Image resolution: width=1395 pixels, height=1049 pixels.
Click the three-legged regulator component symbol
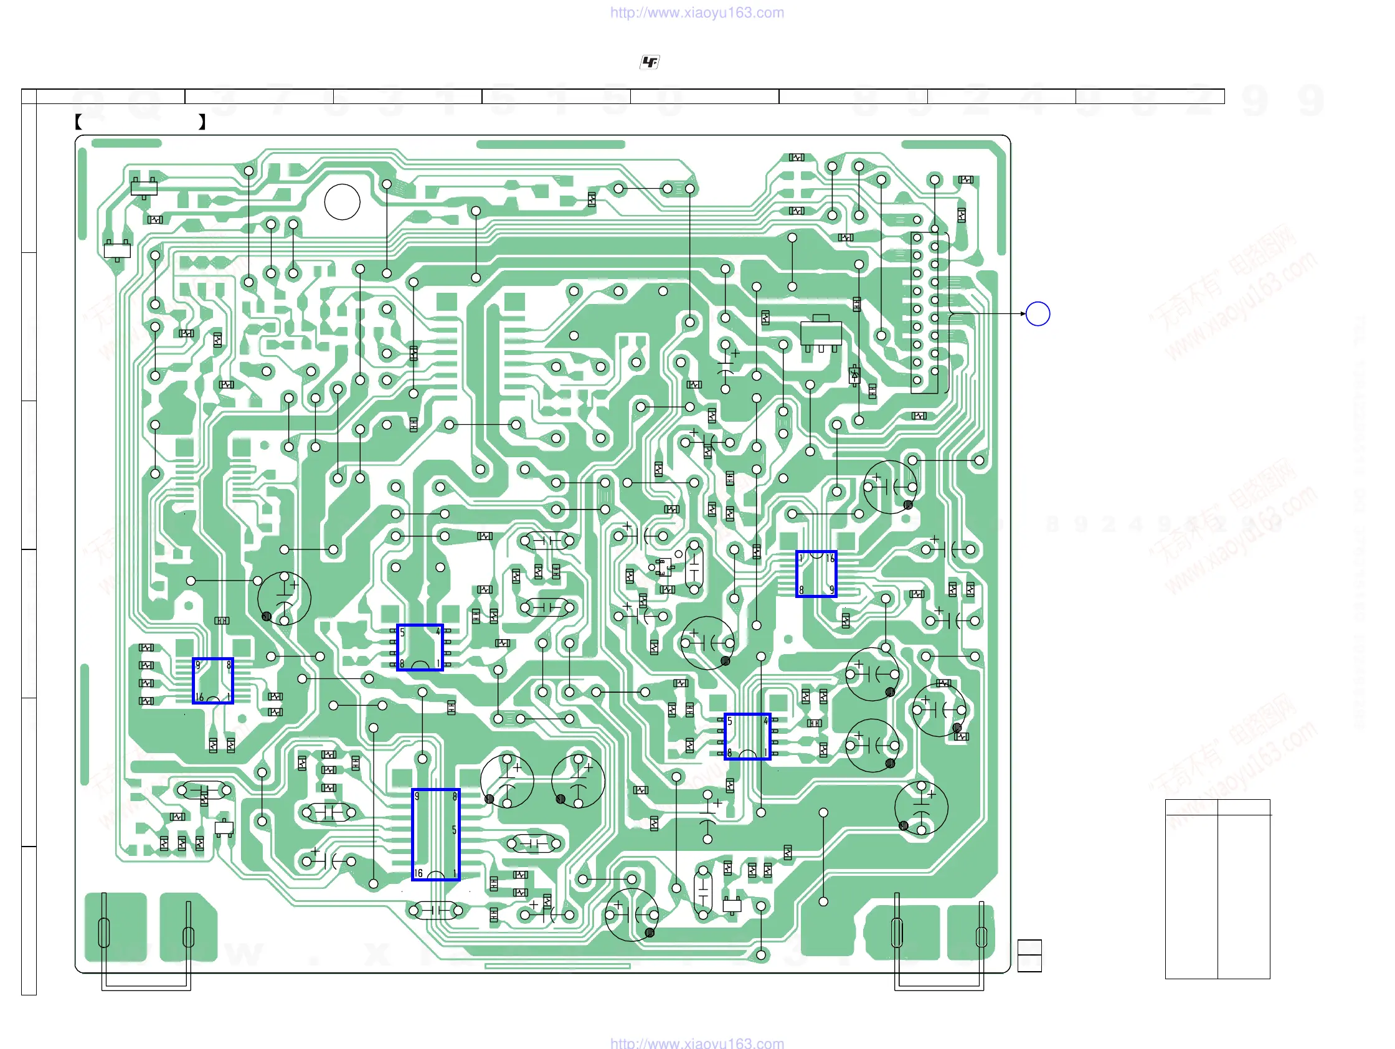[820, 333]
